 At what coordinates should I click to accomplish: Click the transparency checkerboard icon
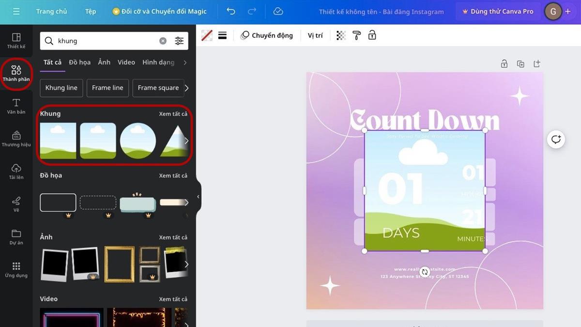pos(341,35)
